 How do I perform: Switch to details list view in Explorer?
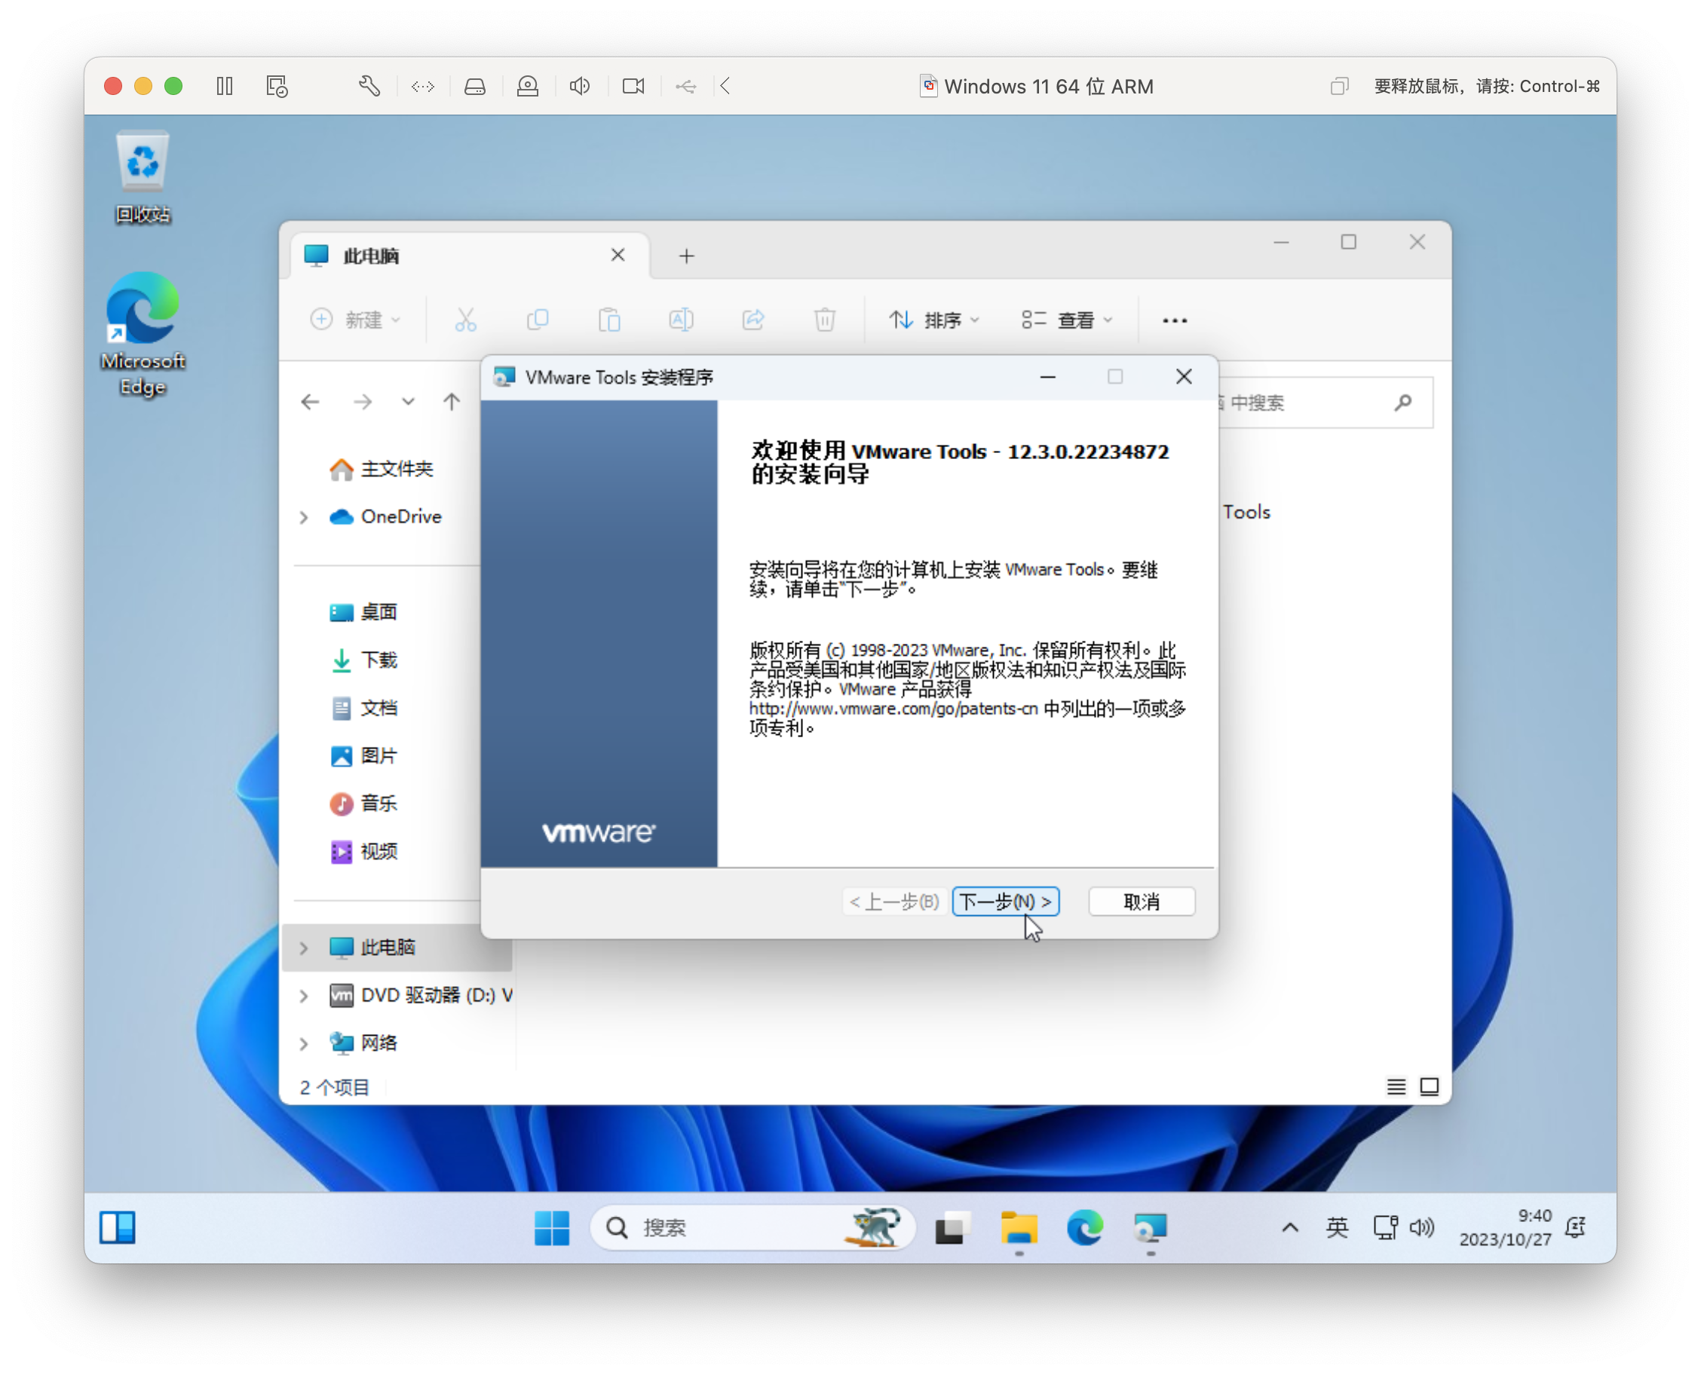[x=1396, y=1087]
